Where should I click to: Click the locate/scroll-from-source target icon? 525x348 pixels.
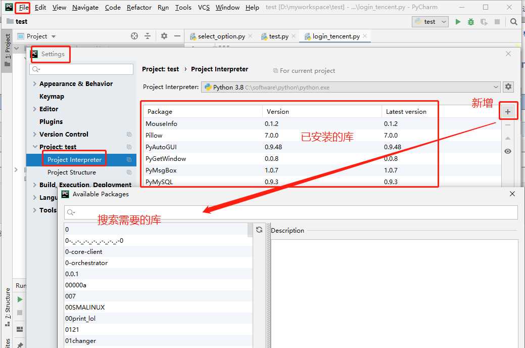134,36
